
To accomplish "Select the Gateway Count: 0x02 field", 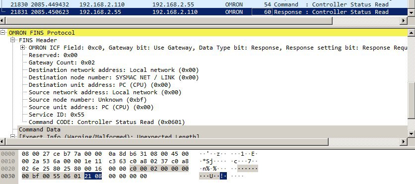I will [62, 62].
